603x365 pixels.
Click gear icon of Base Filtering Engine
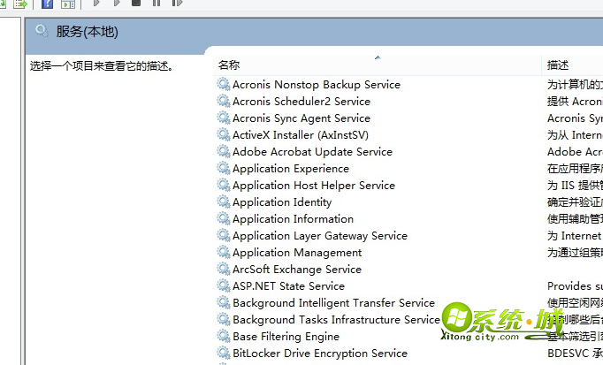click(224, 336)
